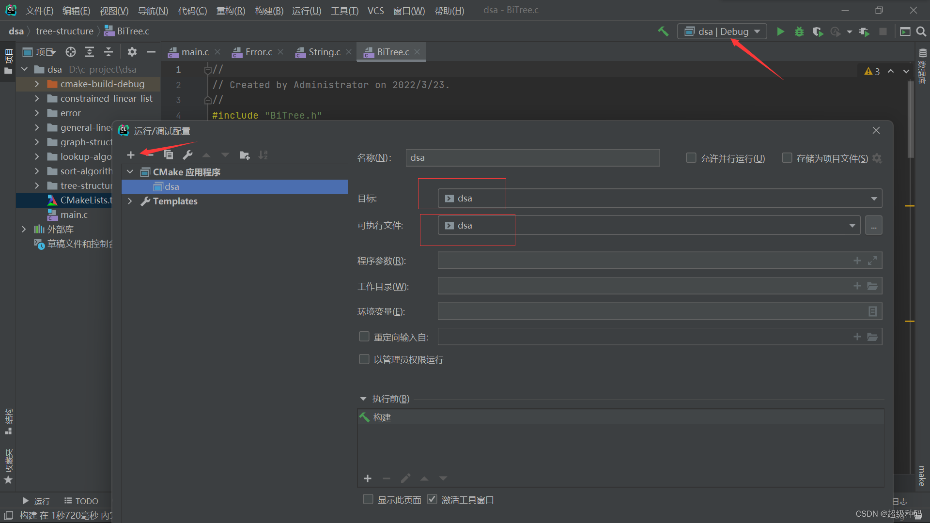Image resolution: width=930 pixels, height=523 pixels.
Task: Click the green Run button in toolbar
Action: click(x=780, y=32)
